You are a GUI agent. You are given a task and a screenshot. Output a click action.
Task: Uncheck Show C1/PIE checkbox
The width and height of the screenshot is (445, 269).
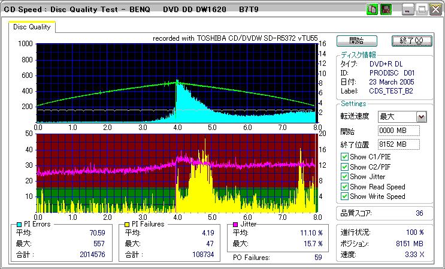[344, 157]
